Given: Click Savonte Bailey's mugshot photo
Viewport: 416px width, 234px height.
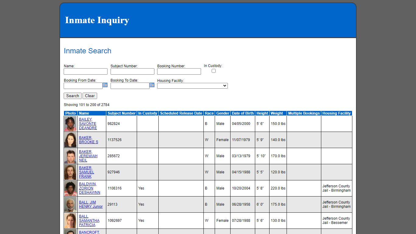Looking at the screenshot, I should (70, 124).
